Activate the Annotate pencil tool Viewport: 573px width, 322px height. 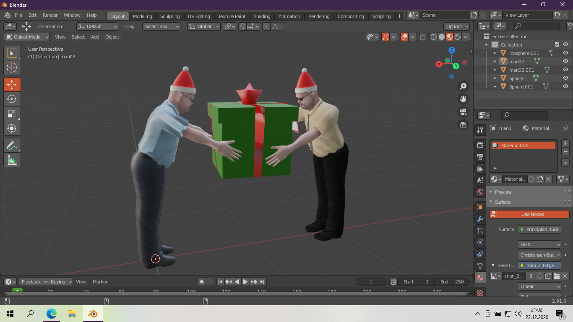pos(12,145)
